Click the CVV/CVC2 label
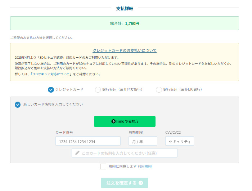The height and width of the screenshot is (191, 252). 173,132
